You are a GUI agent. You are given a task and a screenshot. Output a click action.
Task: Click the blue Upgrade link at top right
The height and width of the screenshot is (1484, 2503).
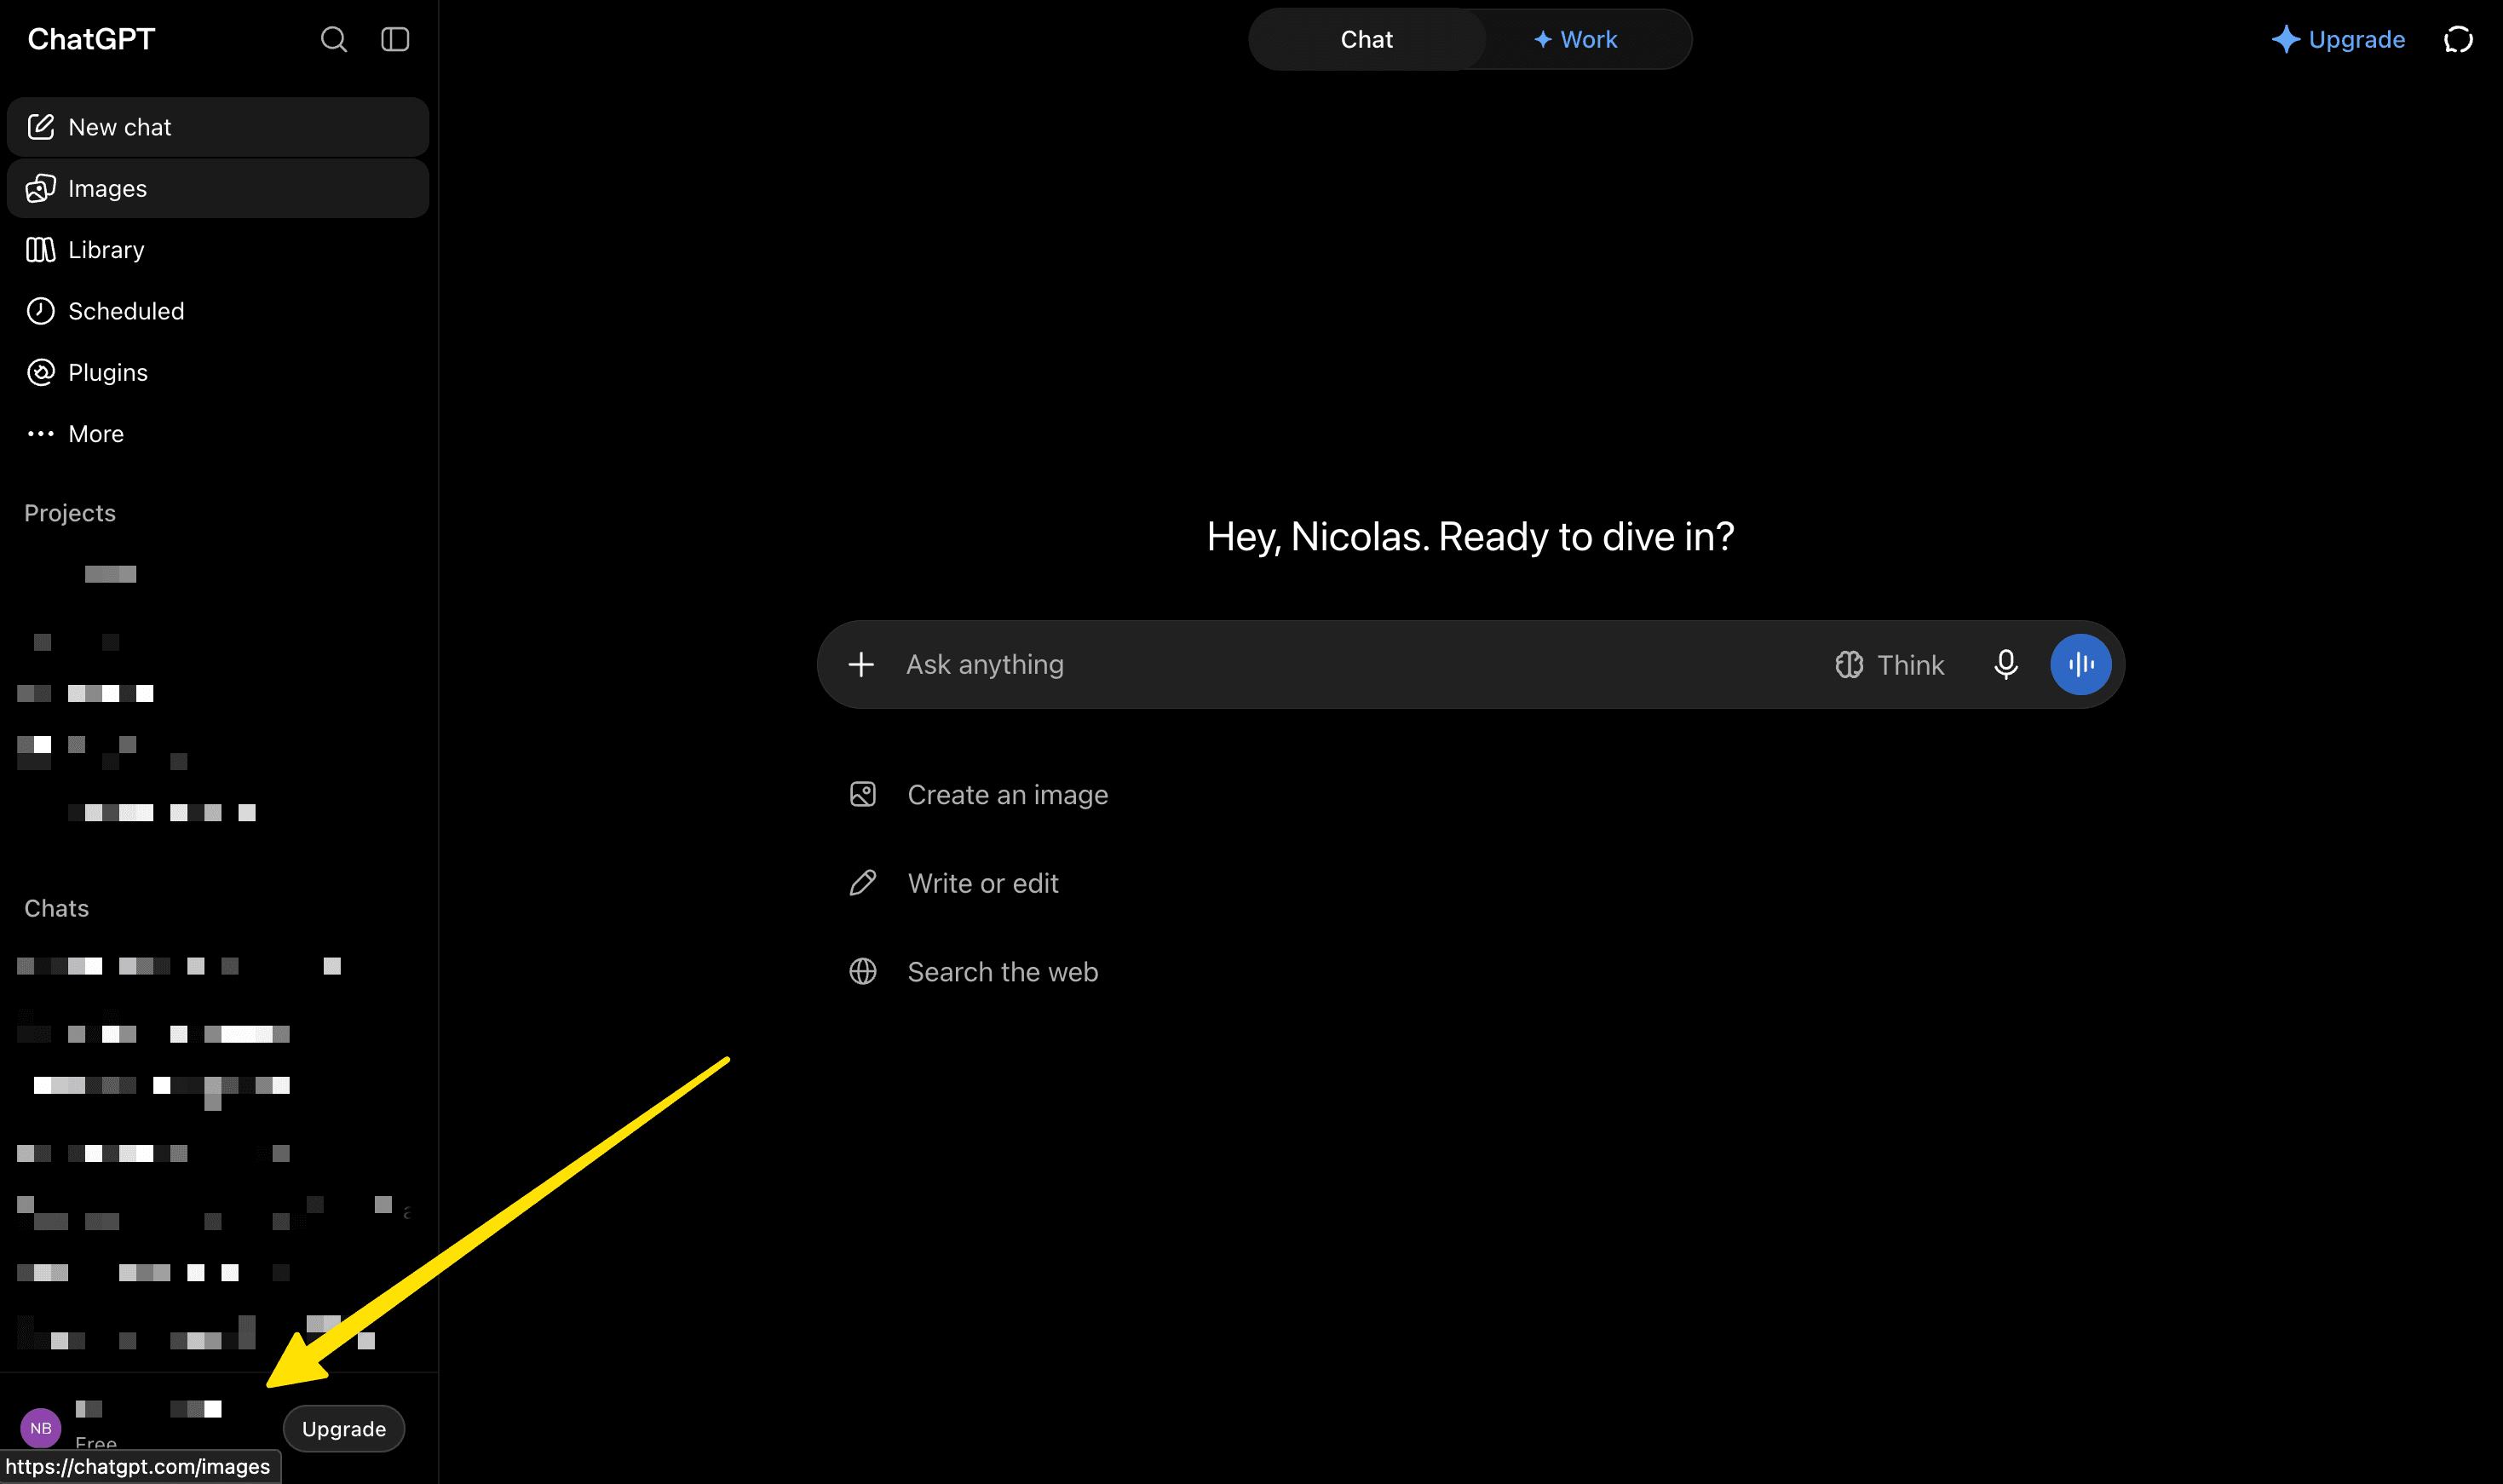[x=2338, y=39]
